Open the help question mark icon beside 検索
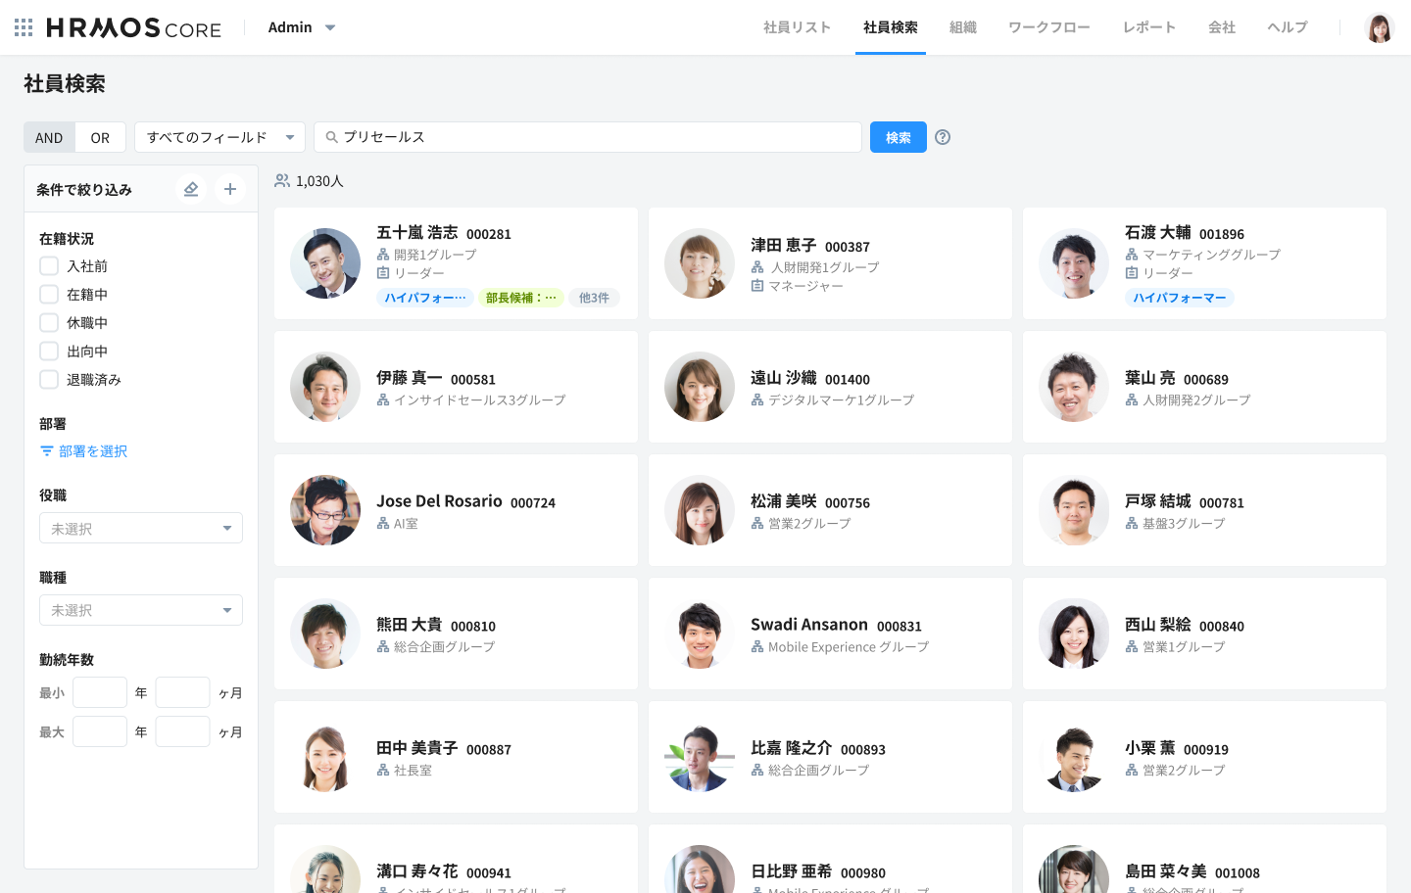Screen dimensions: 1411x893 [x=942, y=137]
